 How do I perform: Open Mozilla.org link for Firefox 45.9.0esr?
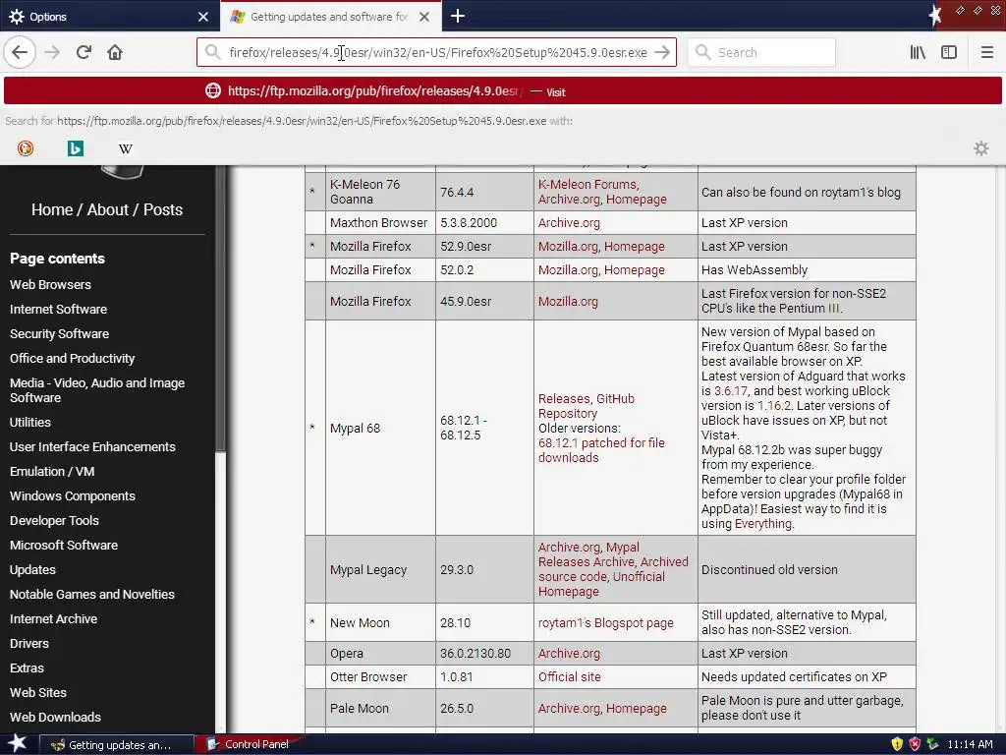click(568, 301)
